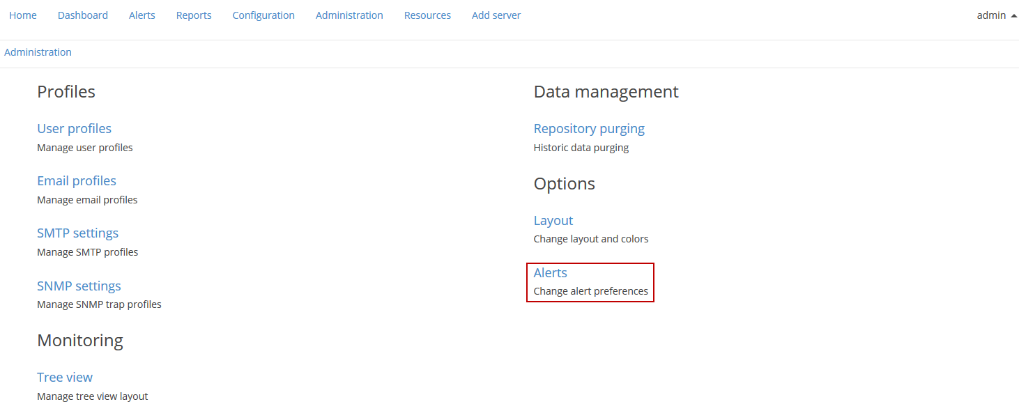
Task: Go to SMTP settings
Action: coord(78,233)
